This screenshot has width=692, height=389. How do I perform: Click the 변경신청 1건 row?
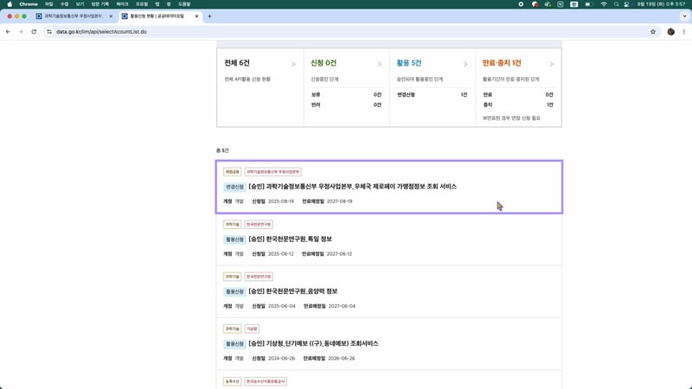(x=432, y=95)
